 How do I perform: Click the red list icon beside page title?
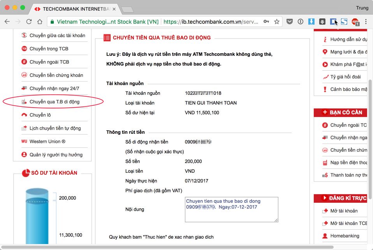coord(107,38)
